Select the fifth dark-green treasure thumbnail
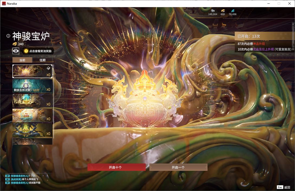The height and width of the screenshot is (191, 295). pos(32,130)
